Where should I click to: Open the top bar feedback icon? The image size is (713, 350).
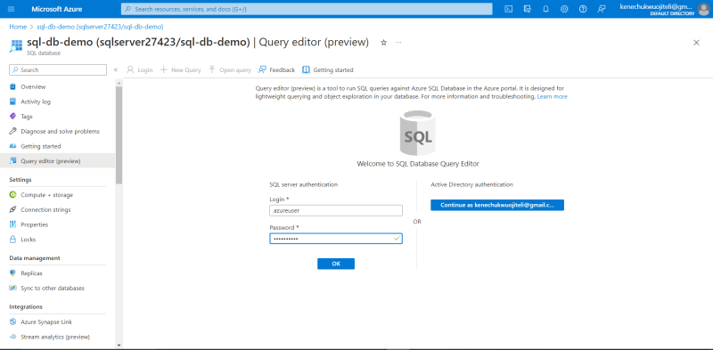[602, 9]
